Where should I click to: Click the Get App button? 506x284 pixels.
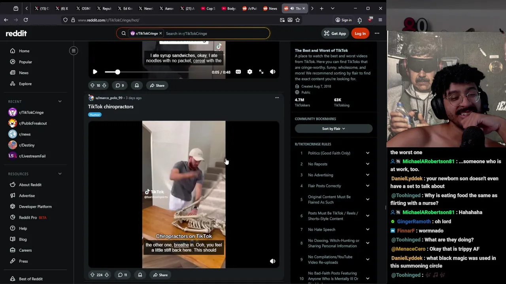tap(335, 34)
